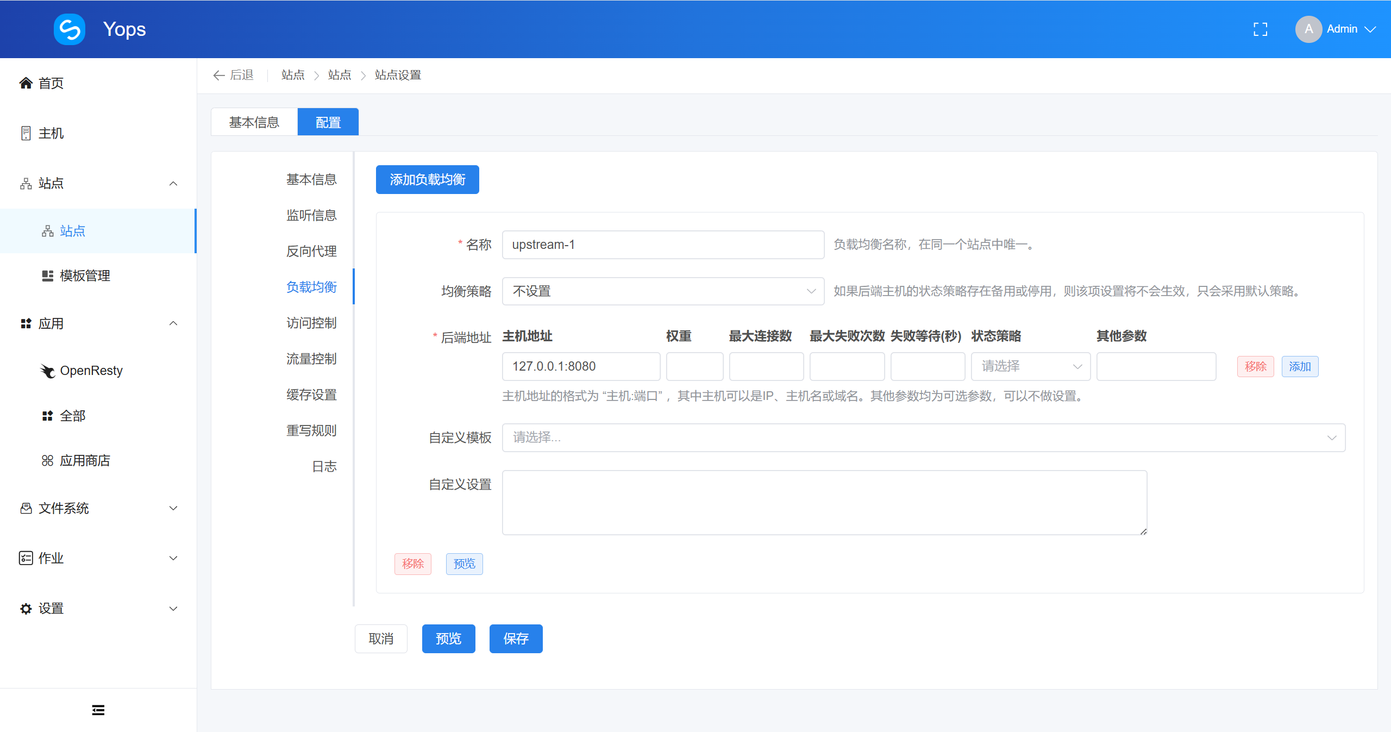The image size is (1391, 732).
Task: Click the 主机地址 input field
Action: 580,366
